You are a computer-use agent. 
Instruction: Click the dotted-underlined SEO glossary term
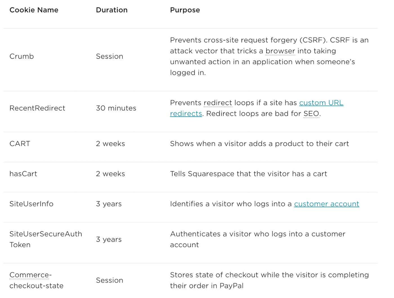point(311,114)
